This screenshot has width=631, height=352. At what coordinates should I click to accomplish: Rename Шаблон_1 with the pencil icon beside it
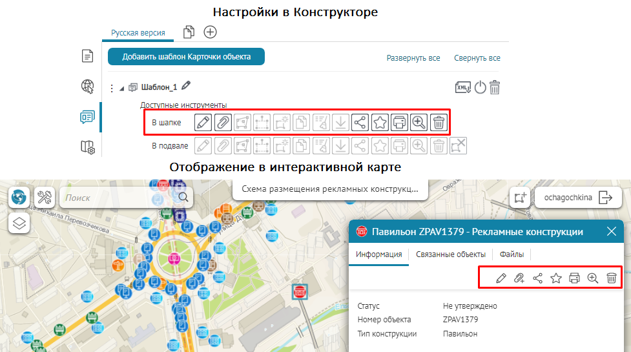coord(187,86)
